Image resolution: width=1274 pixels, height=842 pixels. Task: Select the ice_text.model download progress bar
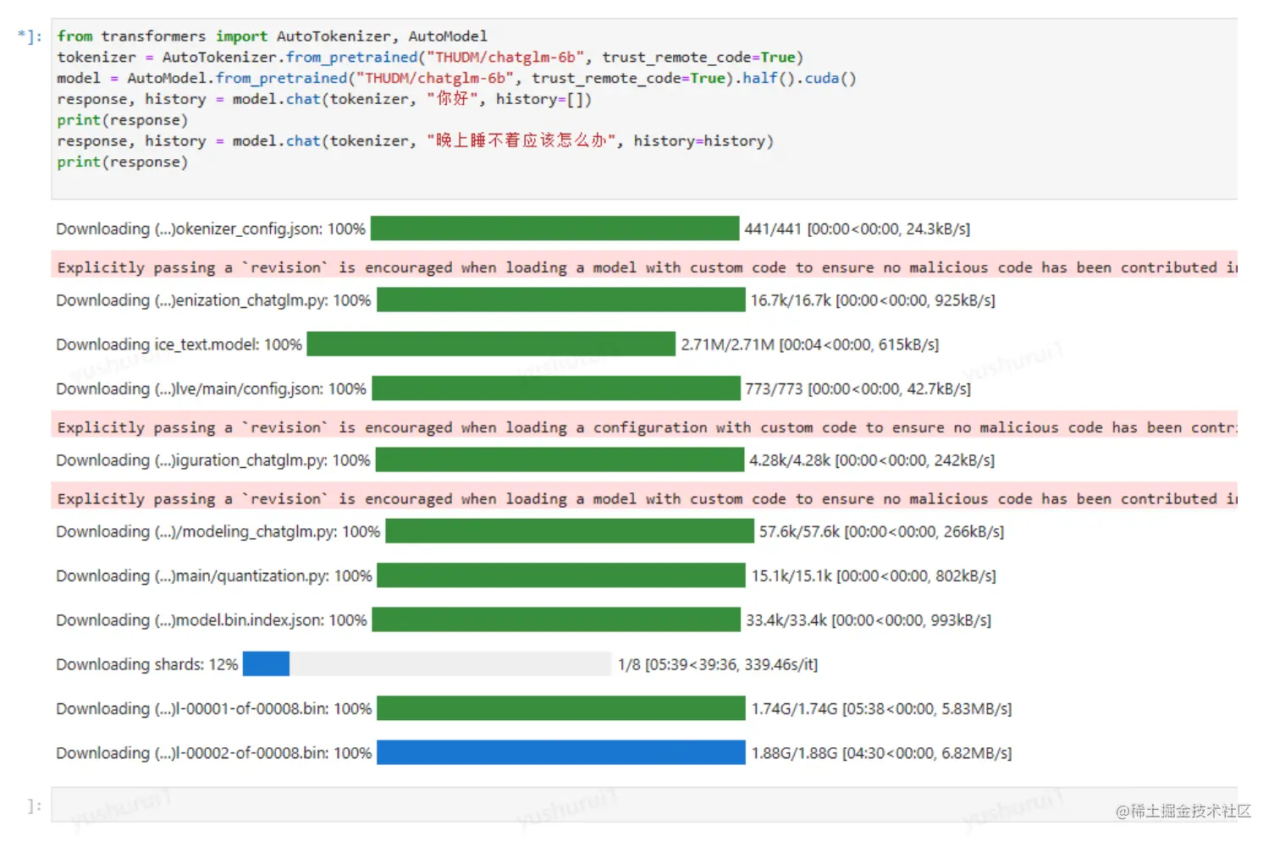click(x=491, y=344)
